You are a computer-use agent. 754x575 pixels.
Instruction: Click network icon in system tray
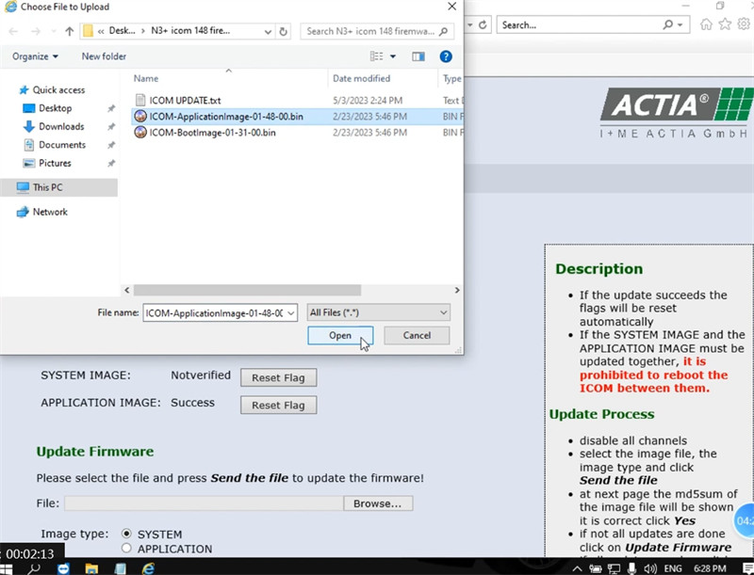click(614, 568)
